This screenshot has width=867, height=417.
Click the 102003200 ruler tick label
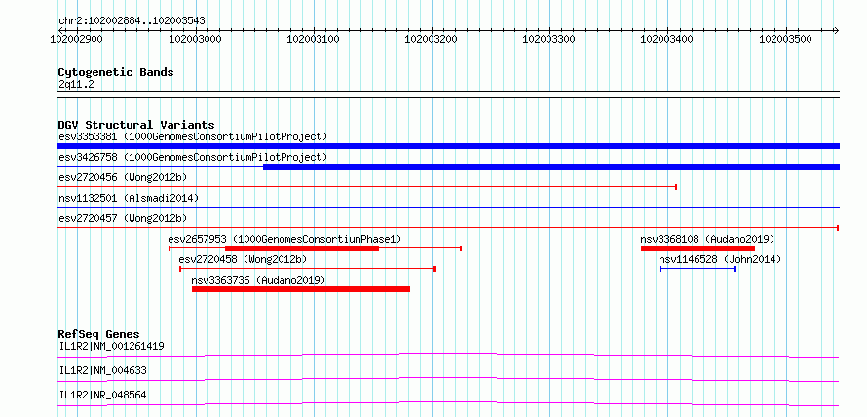(432, 39)
